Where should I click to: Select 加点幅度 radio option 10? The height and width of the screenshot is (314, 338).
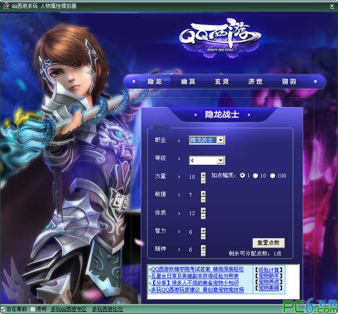tap(255, 176)
